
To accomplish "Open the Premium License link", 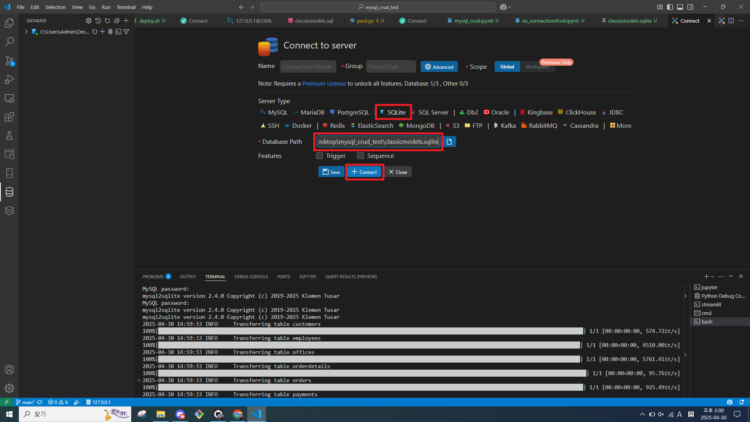I will 324,84.
